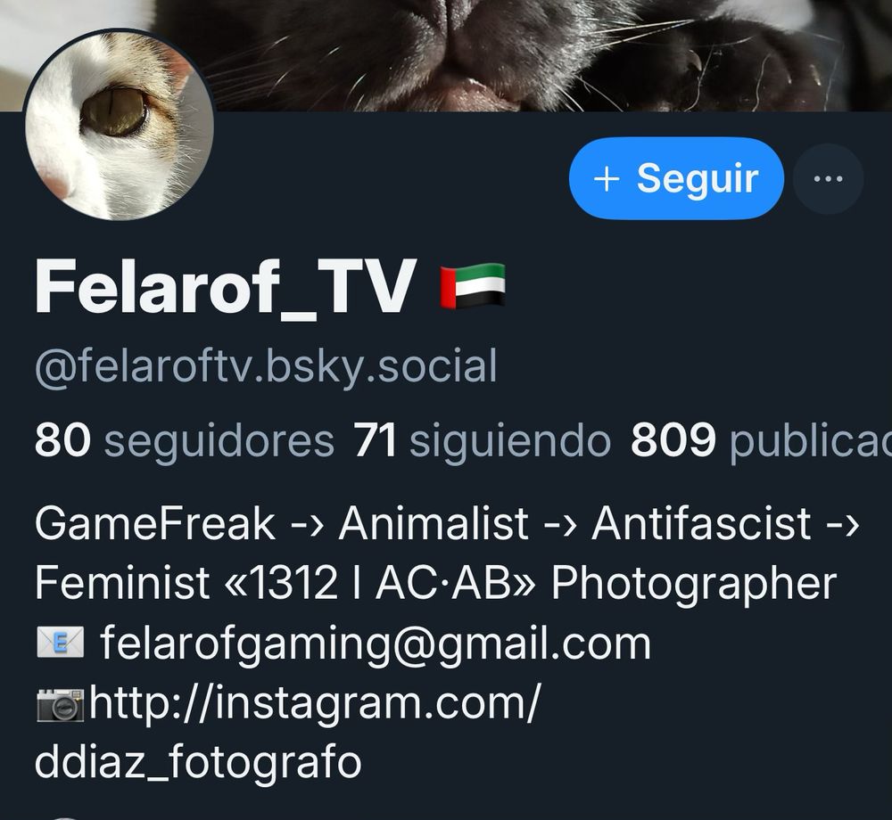
Task: Click the plus sign in Seguir button
Action: pos(607,178)
